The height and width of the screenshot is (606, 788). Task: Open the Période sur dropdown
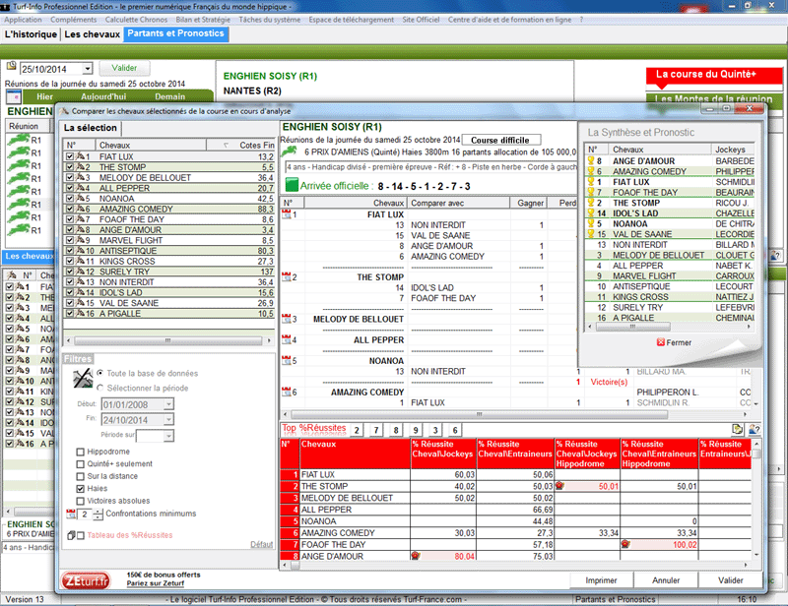[168, 436]
